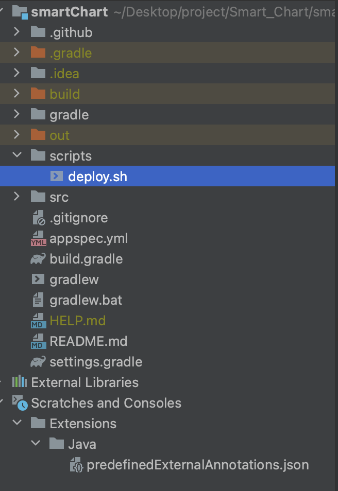Select the build folder name

65,94
